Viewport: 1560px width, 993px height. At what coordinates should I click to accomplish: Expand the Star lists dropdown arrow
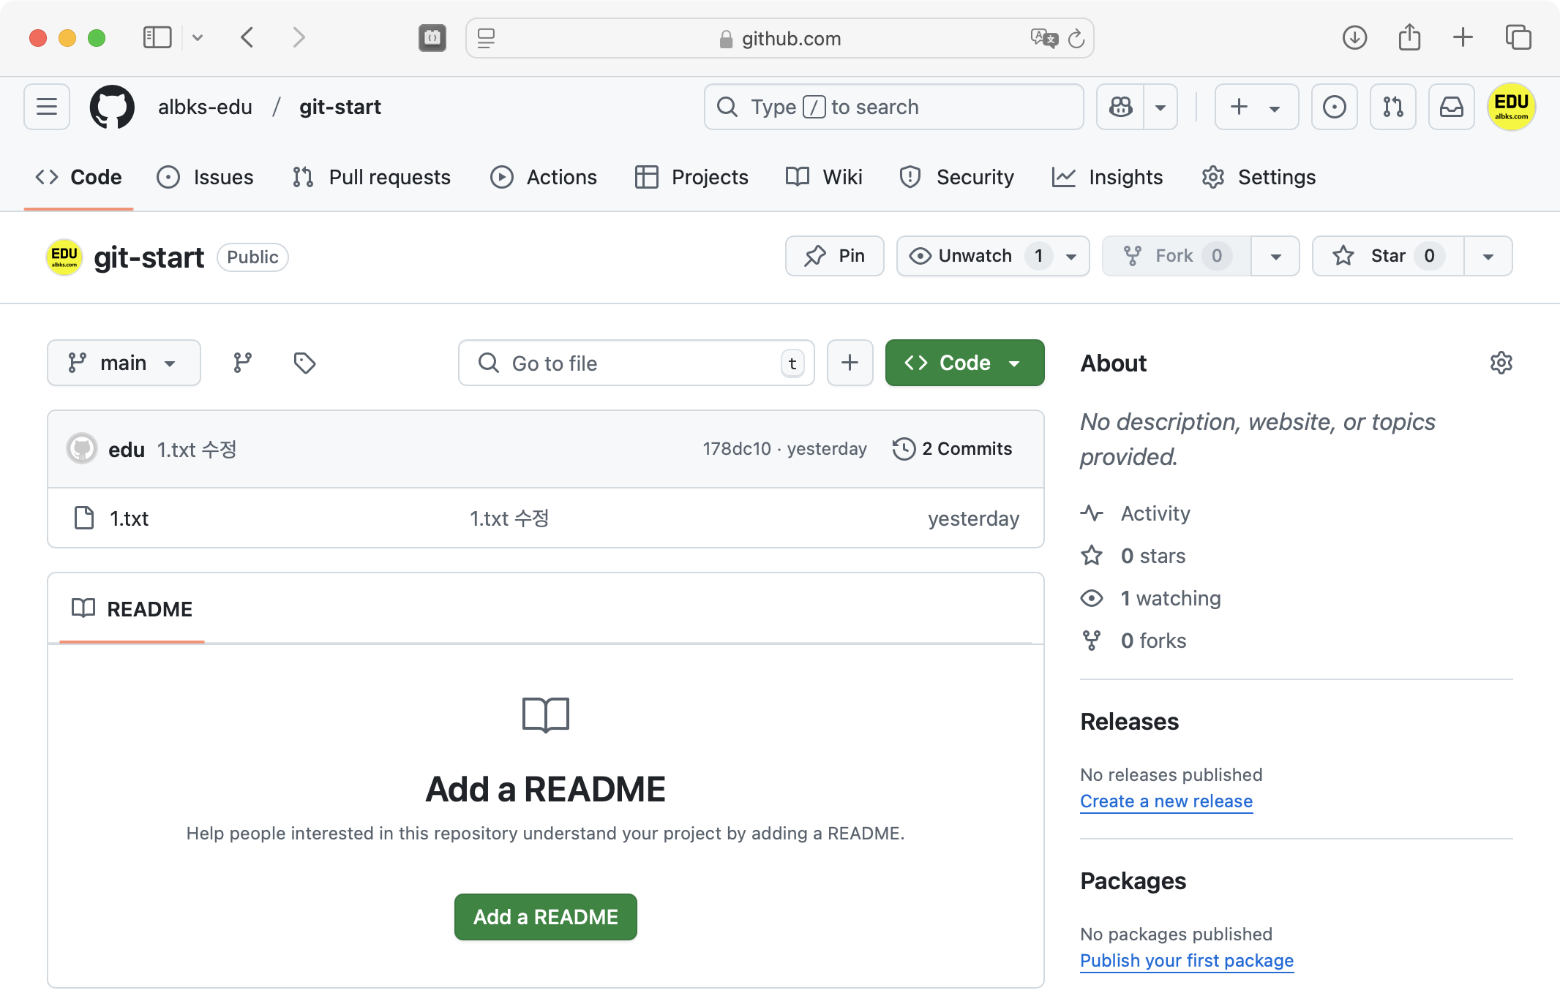click(x=1488, y=256)
